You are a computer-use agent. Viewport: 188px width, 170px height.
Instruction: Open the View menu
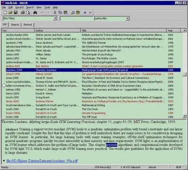click(x=39, y=7)
